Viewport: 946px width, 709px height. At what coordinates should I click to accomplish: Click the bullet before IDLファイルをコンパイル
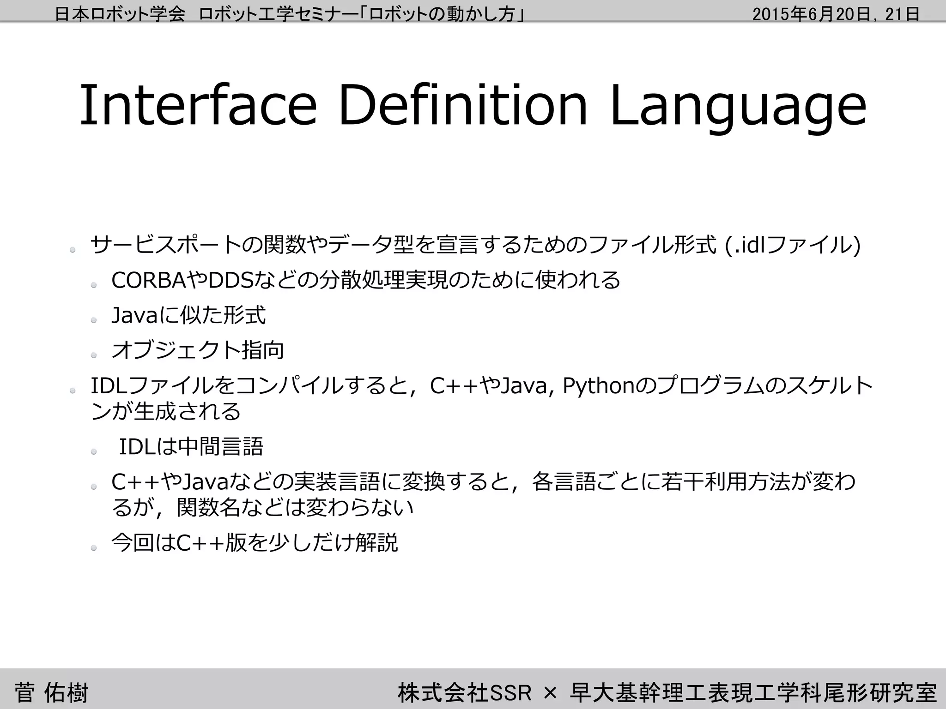[73, 391]
